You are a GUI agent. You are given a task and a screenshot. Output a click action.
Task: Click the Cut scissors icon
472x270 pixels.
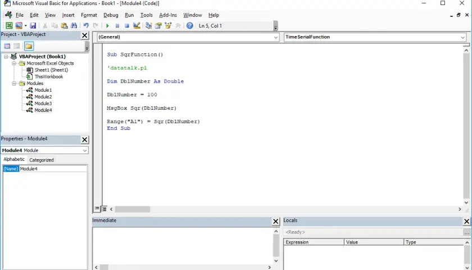click(45, 26)
